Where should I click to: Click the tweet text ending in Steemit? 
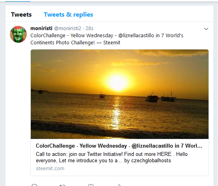click(107, 39)
